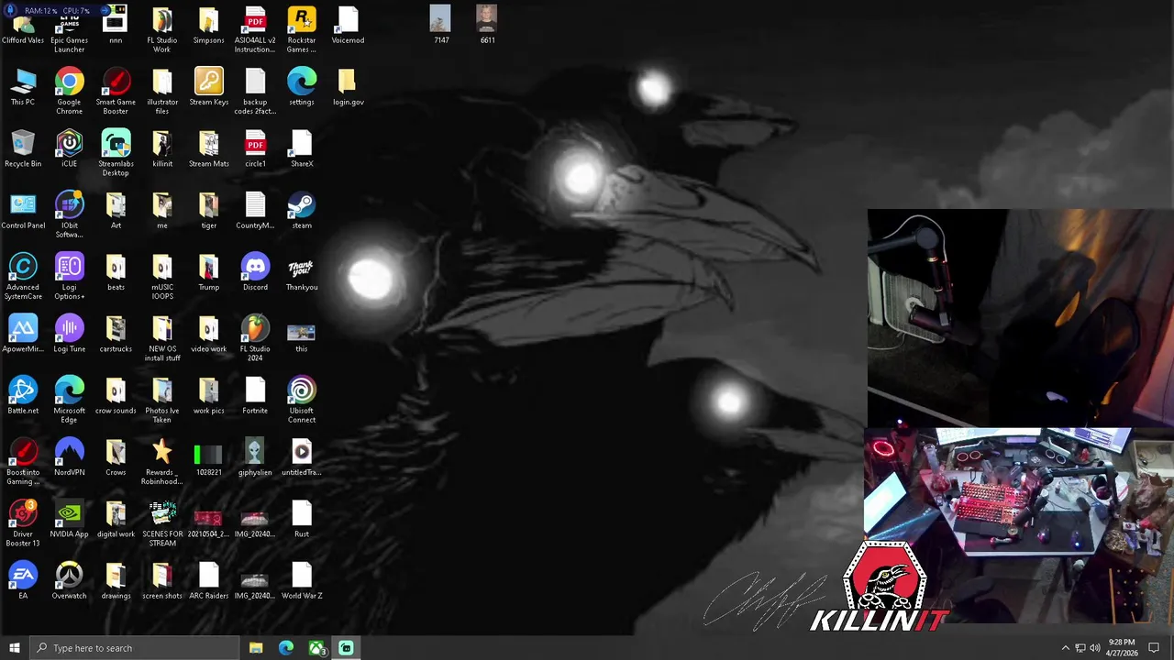This screenshot has height=660, width=1174.
Task: Select the login.gov folder
Action: click(x=348, y=87)
